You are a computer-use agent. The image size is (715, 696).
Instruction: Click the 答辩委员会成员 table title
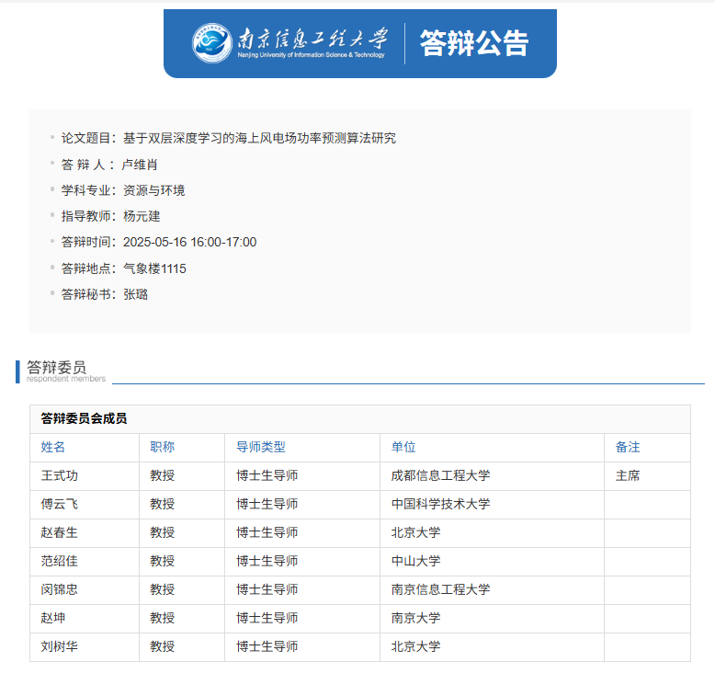[84, 418]
